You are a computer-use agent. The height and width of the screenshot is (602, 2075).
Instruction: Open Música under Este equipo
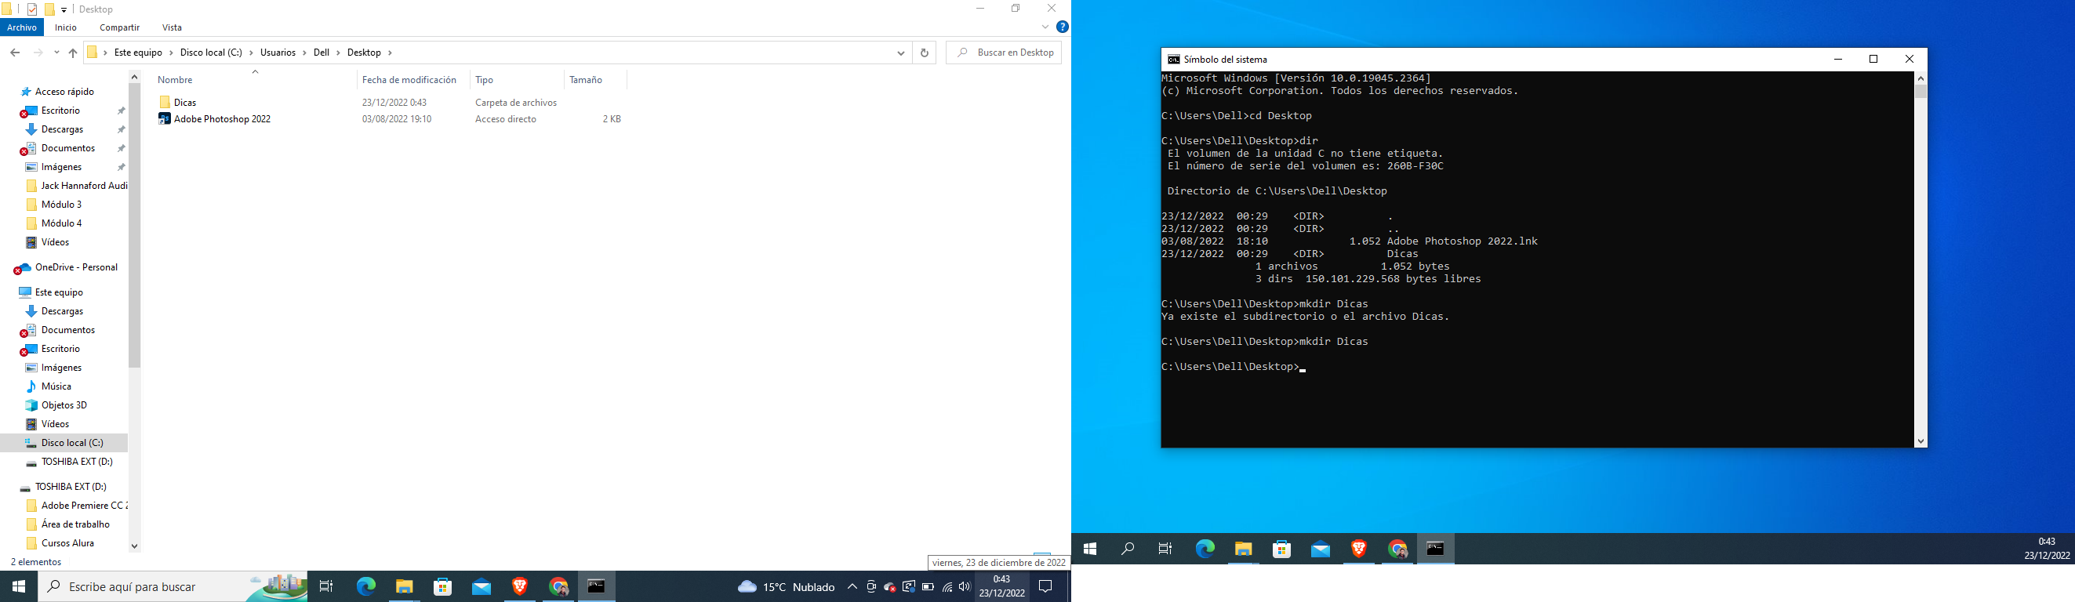(56, 386)
